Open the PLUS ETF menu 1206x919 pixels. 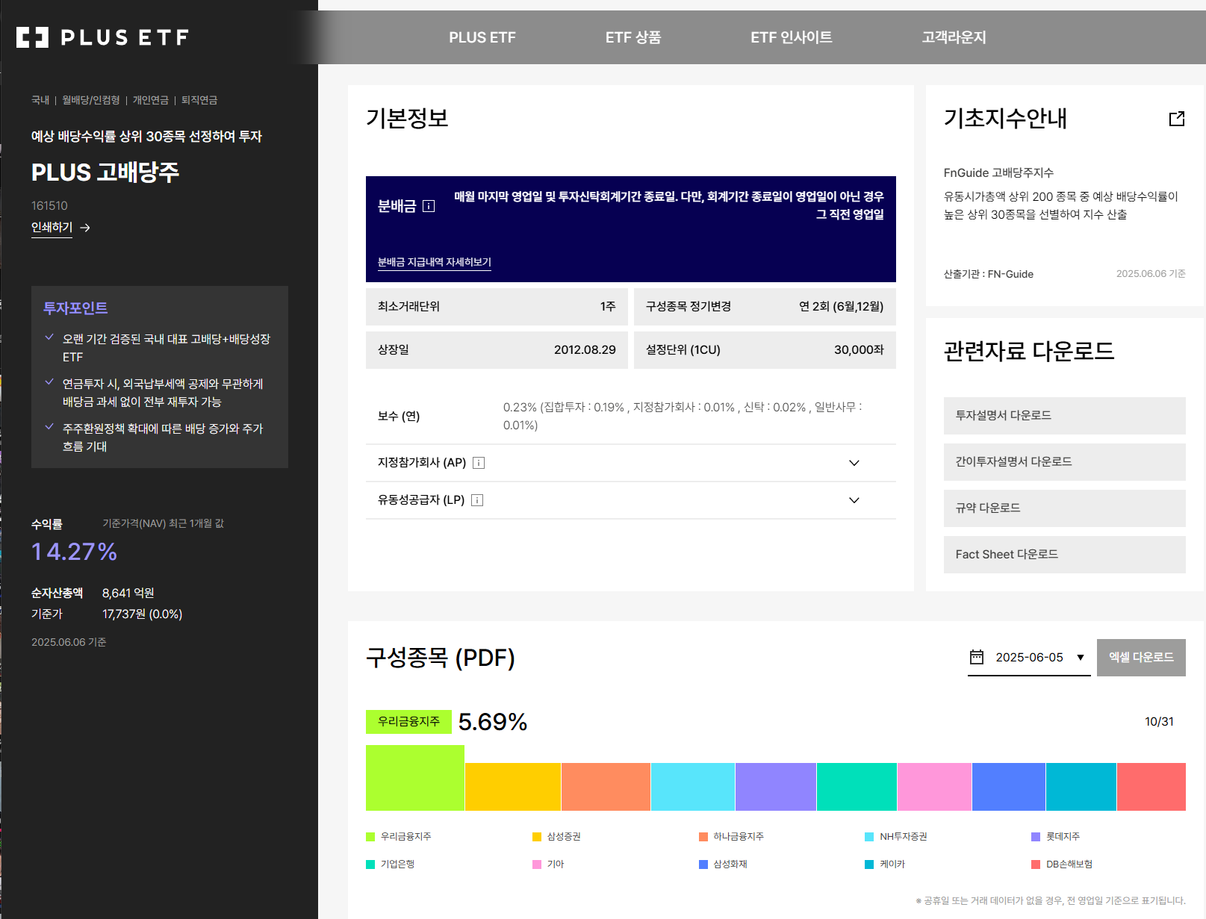(x=482, y=37)
